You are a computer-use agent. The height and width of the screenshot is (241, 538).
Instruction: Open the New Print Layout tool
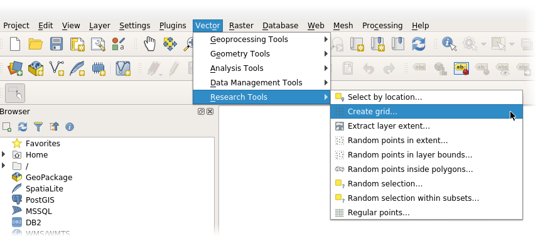77,45
